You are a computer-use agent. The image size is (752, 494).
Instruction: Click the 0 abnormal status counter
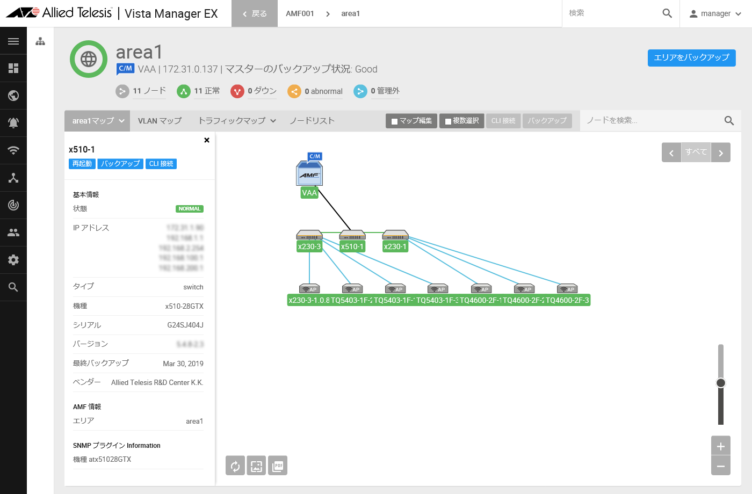point(315,91)
